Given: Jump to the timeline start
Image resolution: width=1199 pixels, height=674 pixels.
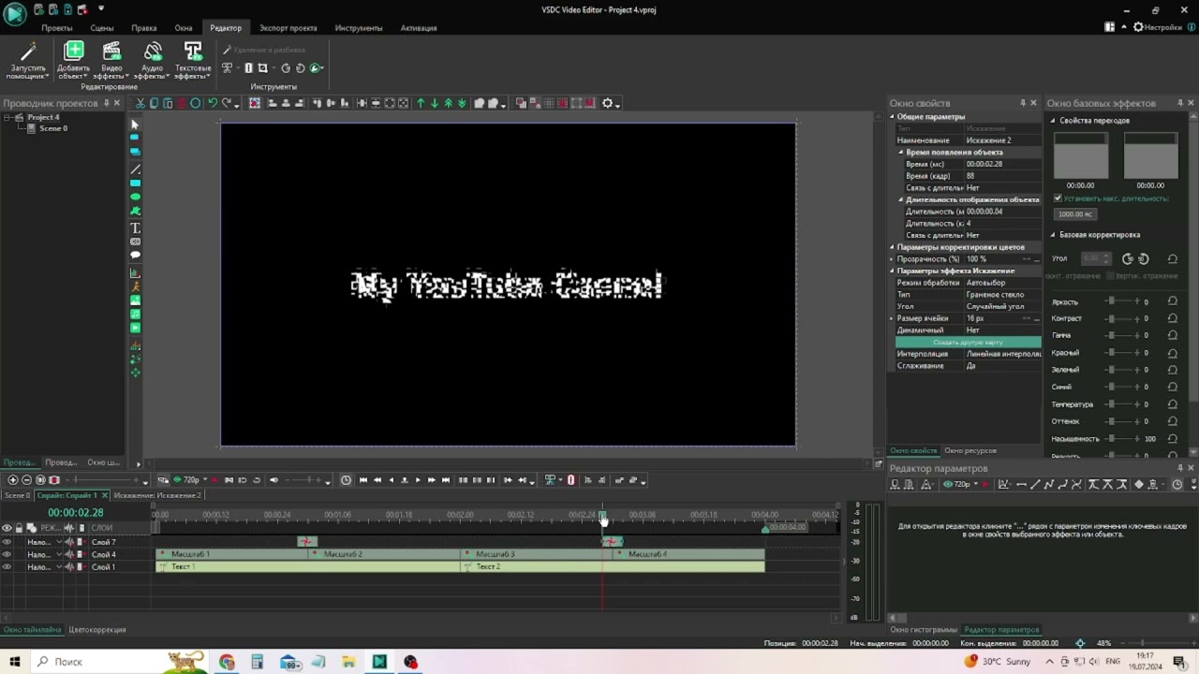Looking at the screenshot, I should pyautogui.click(x=363, y=480).
